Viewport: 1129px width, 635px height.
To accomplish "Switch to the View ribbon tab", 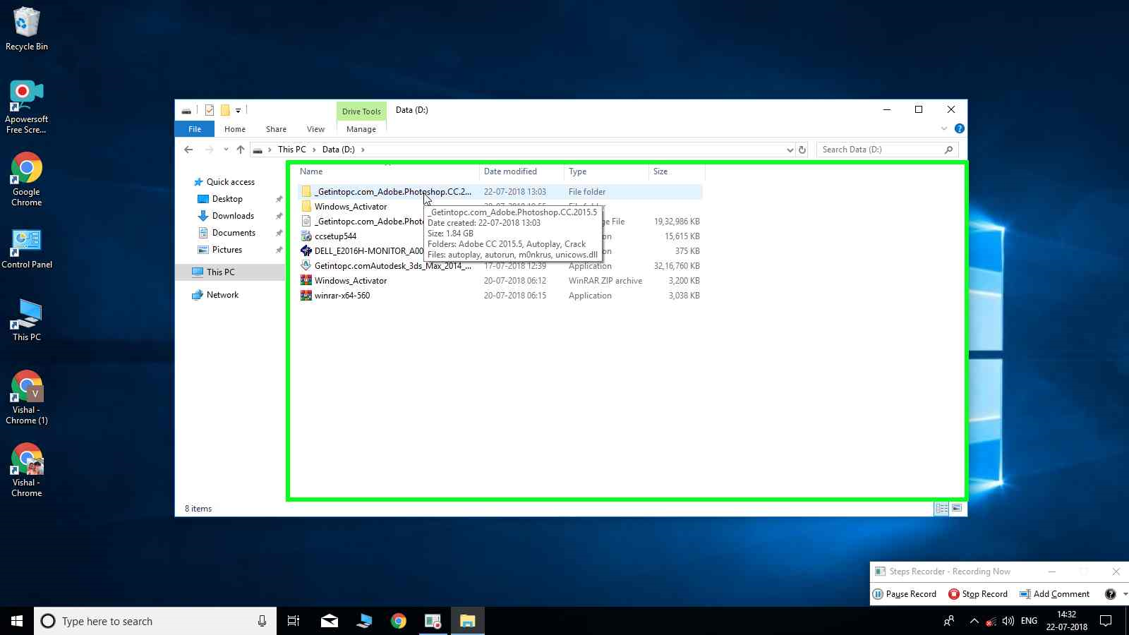I will [x=315, y=129].
